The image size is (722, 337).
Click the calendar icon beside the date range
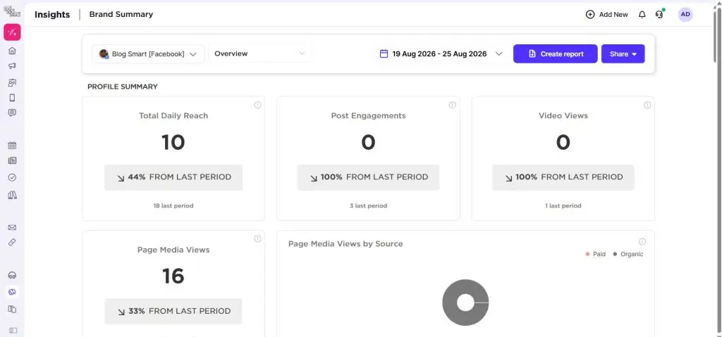point(384,53)
